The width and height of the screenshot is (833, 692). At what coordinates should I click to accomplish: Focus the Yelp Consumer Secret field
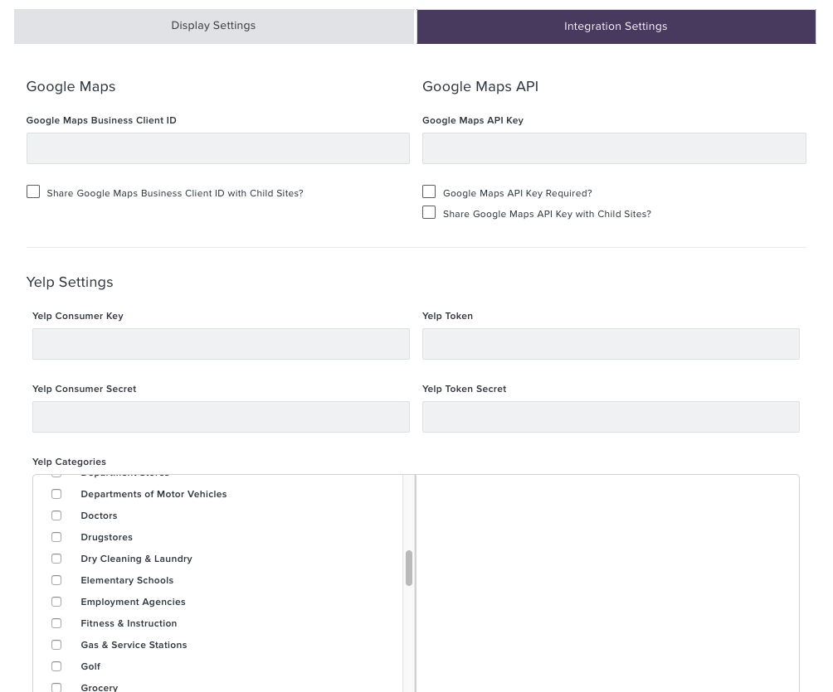(221, 417)
